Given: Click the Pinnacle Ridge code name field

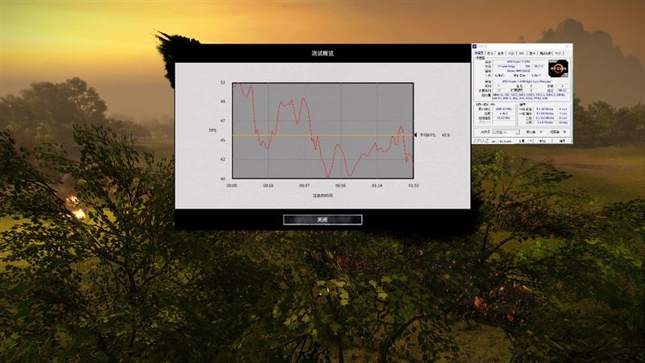Looking at the screenshot, I should click(x=506, y=66).
